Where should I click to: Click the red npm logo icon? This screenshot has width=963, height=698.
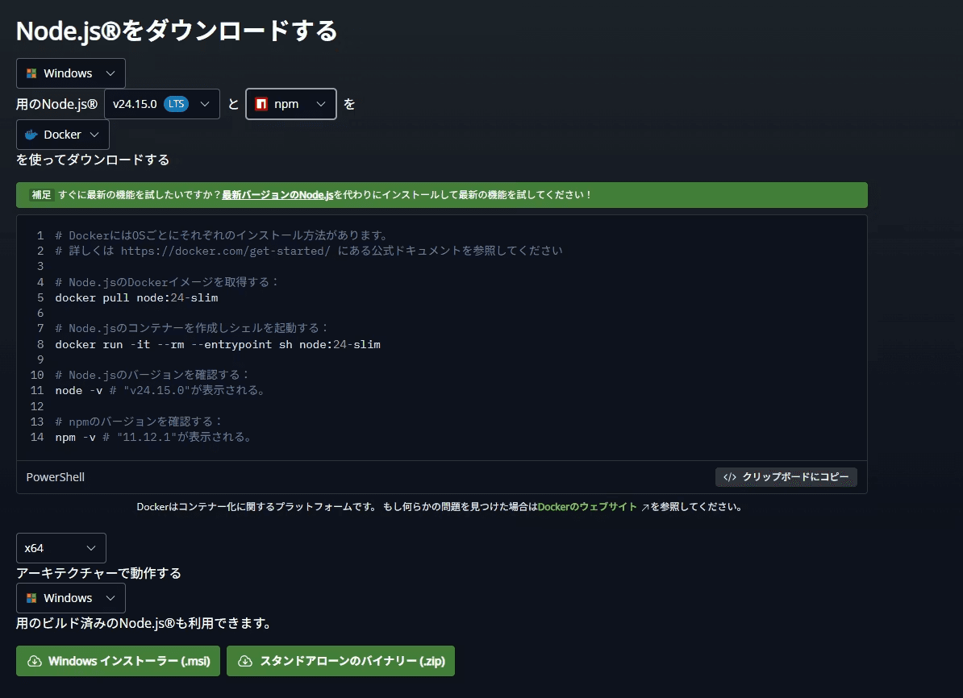point(261,104)
